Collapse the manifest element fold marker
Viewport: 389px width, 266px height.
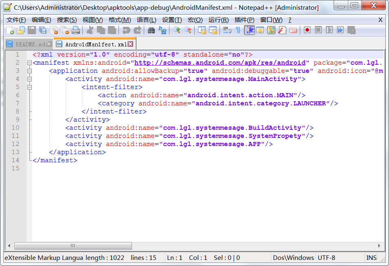click(x=29, y=63)
